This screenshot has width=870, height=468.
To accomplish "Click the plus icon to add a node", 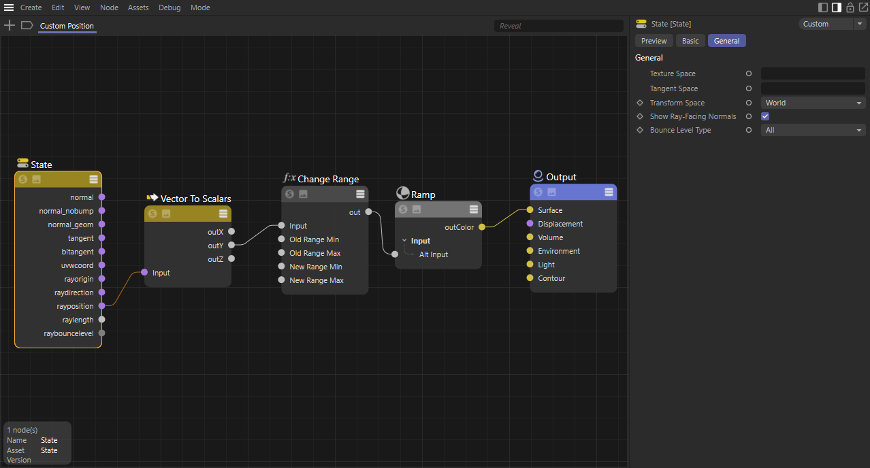I will point(10,25).
